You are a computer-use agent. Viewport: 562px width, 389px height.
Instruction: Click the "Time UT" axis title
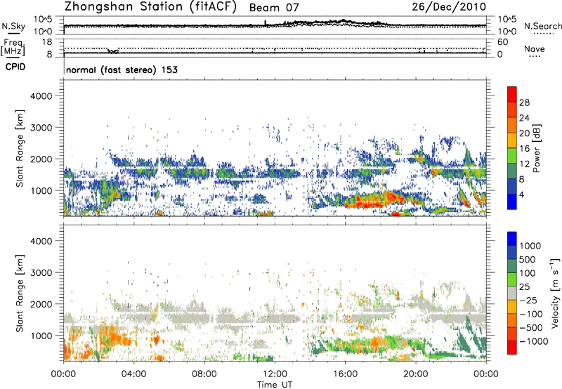coord(275,385)
